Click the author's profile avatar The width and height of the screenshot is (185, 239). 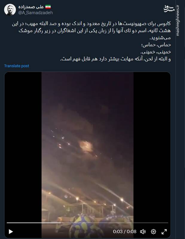[x=10, y=10]
